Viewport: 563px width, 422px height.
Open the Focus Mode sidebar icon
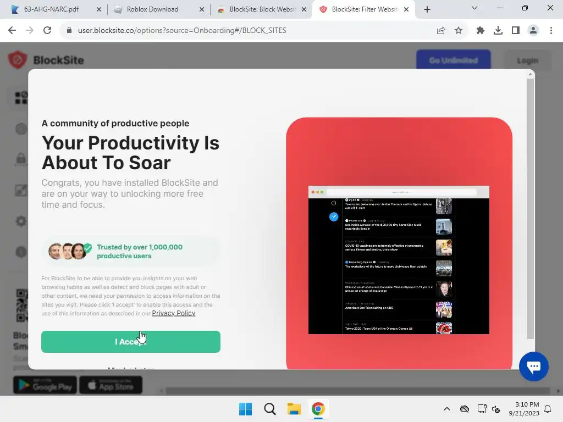click(21, 129)
